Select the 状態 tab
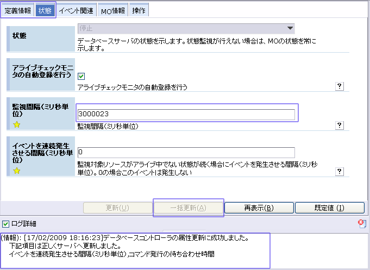Viewport: 370px width, 270px height. (46, 10)
